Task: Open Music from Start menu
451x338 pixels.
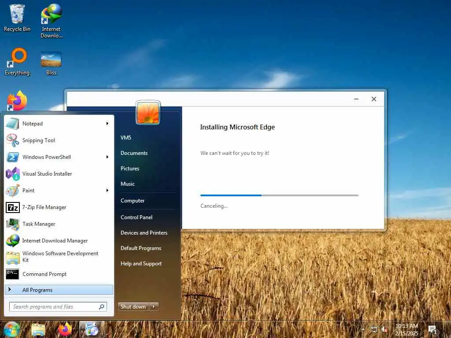Action: pos(128,184)
